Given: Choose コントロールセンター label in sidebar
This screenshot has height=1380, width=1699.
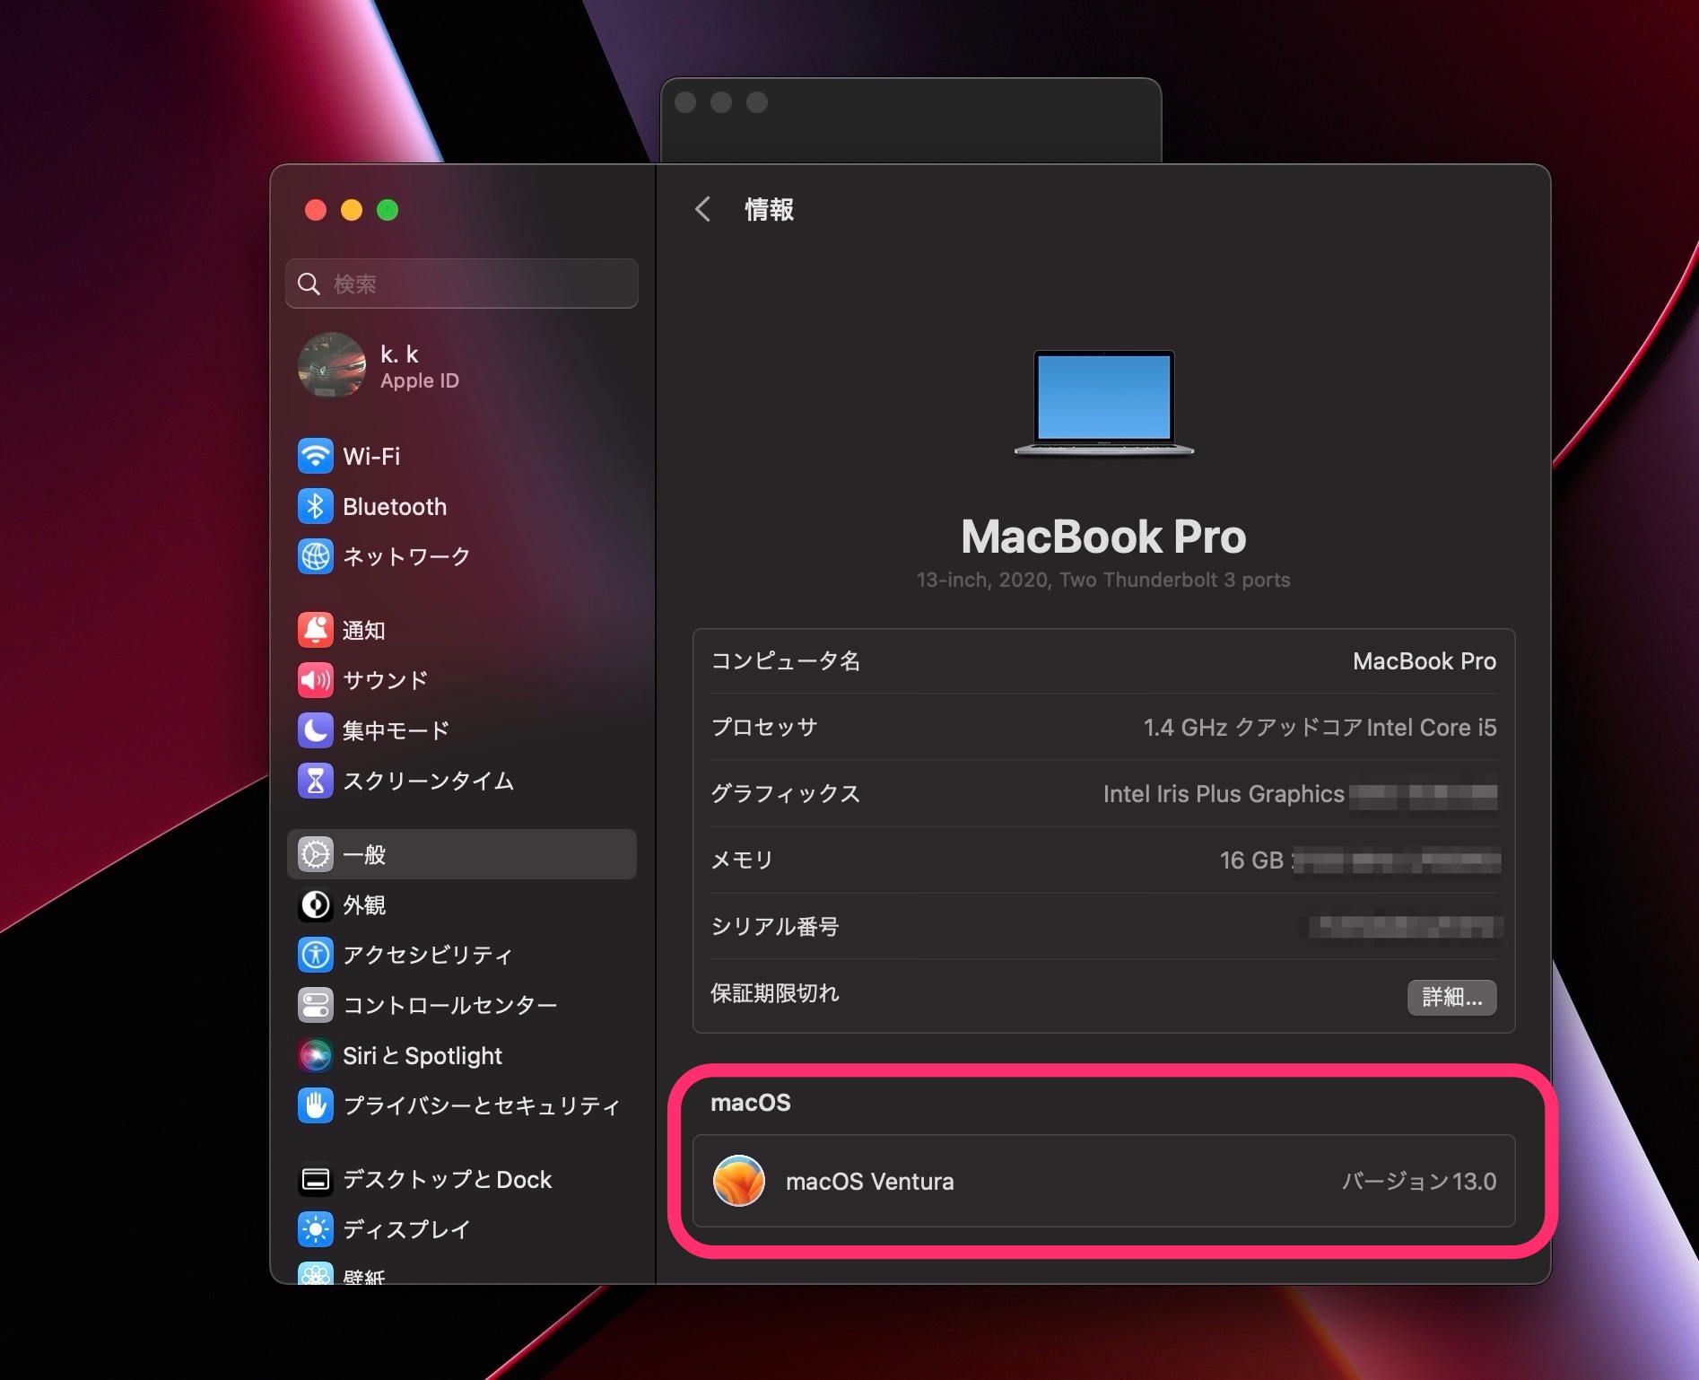Looking at the screenshot, I should (x=450, y=1005).
